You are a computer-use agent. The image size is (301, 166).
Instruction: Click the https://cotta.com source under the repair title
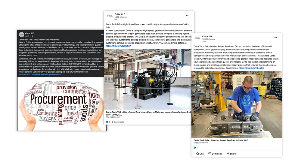[x=200, y=143]
